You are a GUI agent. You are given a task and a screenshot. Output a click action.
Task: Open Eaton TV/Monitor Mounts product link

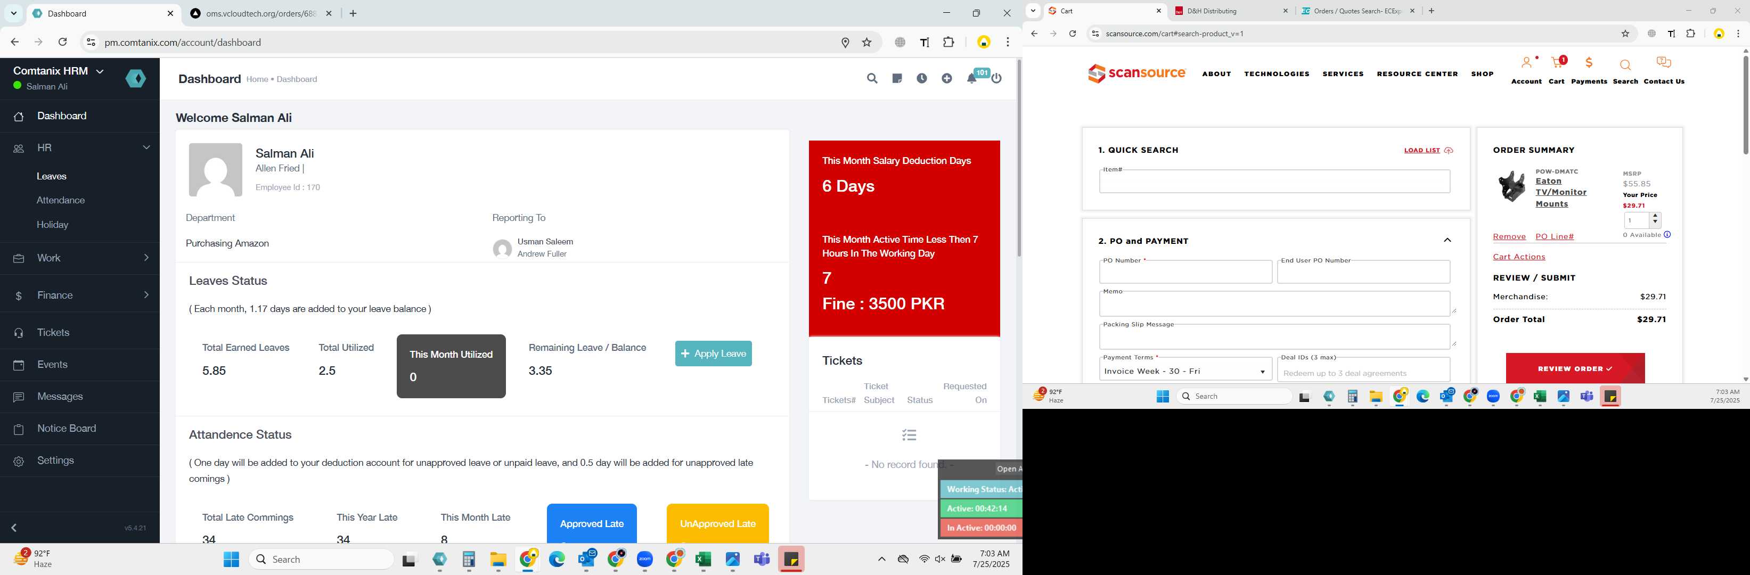(1561, 192)
